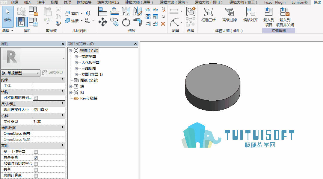Enable 可将钢筋附着到 checkbox
This screenshot has height=179, width=323.
click(x=36, y=98)
